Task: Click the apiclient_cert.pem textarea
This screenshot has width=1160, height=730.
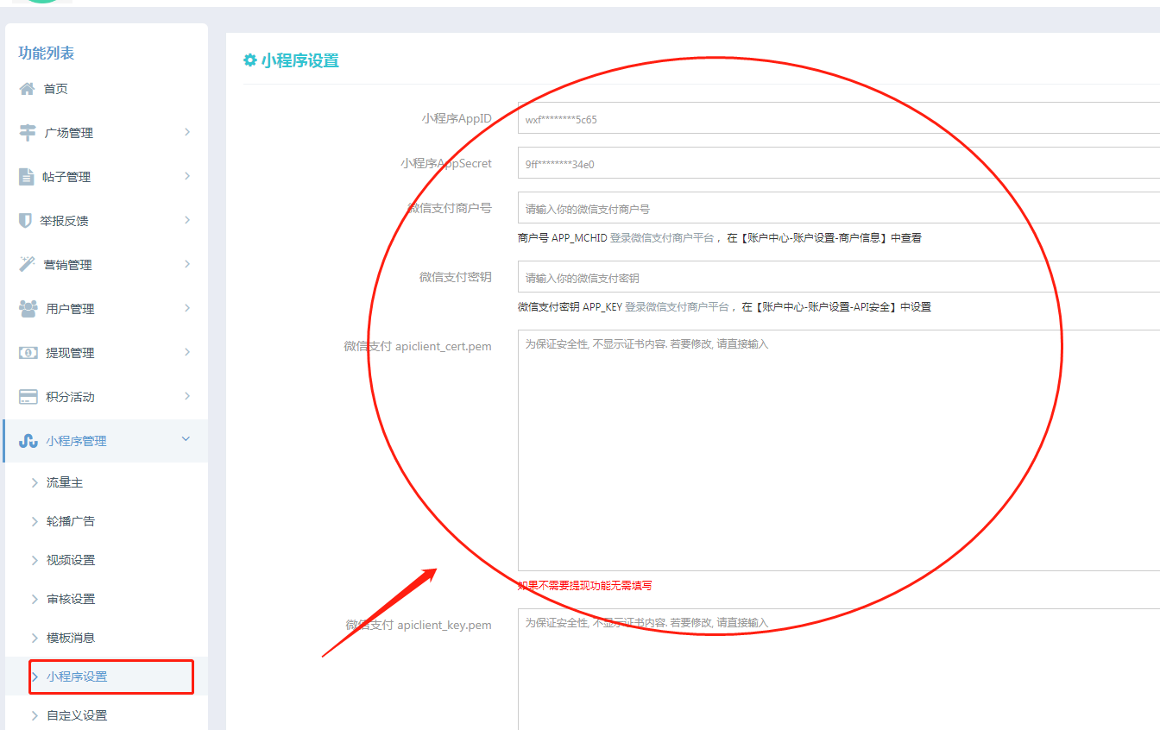Action: [x=837, y=449]
